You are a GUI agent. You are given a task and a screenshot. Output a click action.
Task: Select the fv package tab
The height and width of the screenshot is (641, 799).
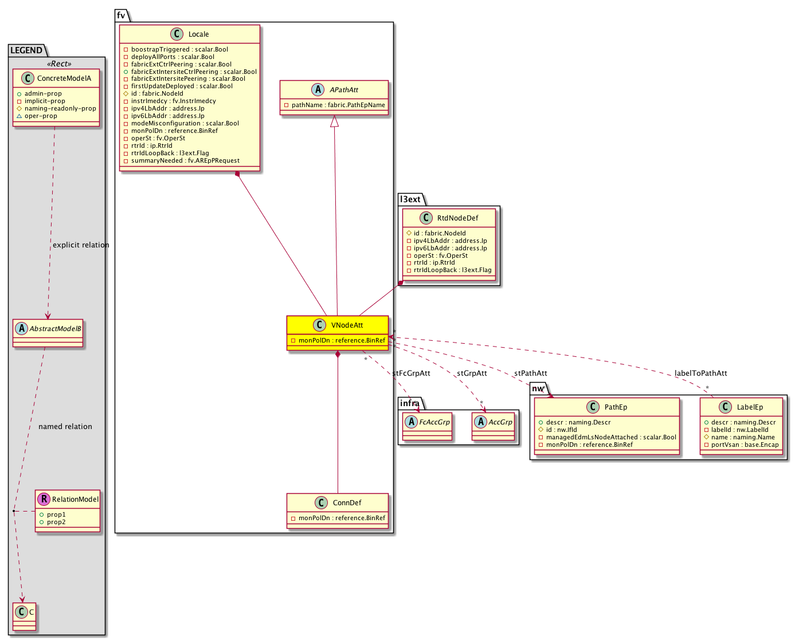pyautogui.click(x=121, y=15)
